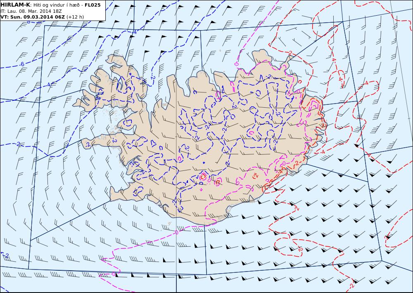413x293 pixels.
Task: Select the 'Hiti og vindur í hæð' caption
Action: click(56, 5)
